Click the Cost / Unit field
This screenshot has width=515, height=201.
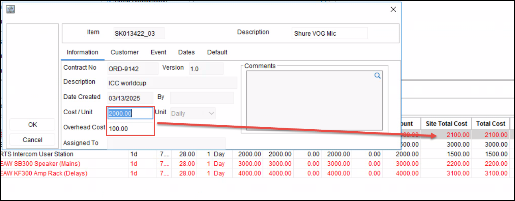[130, 113]
